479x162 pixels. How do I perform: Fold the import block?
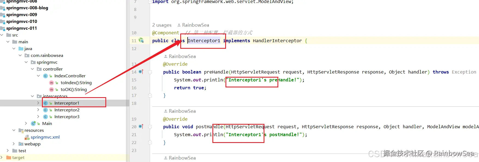point(150,2)
